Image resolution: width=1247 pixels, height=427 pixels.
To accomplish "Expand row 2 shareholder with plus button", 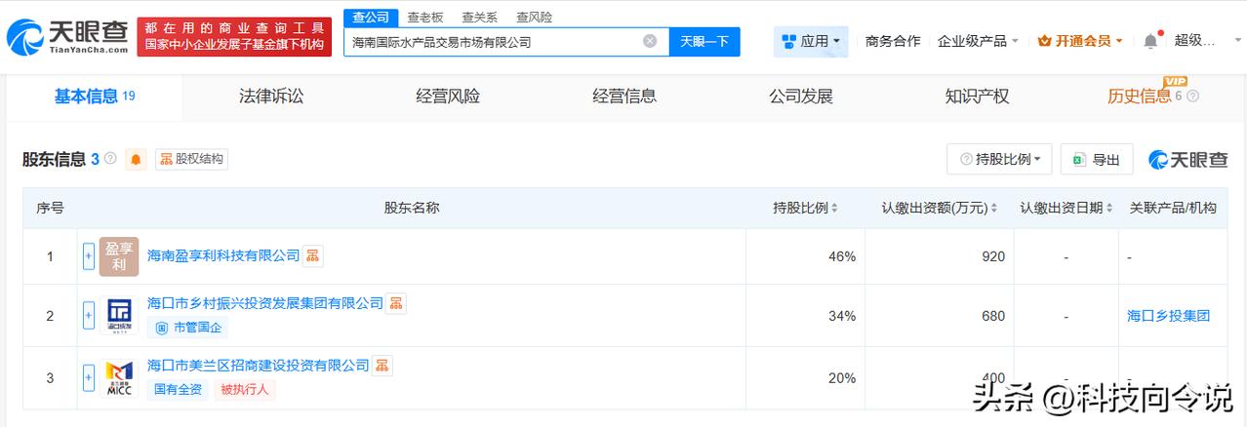I will coord(89,315).
